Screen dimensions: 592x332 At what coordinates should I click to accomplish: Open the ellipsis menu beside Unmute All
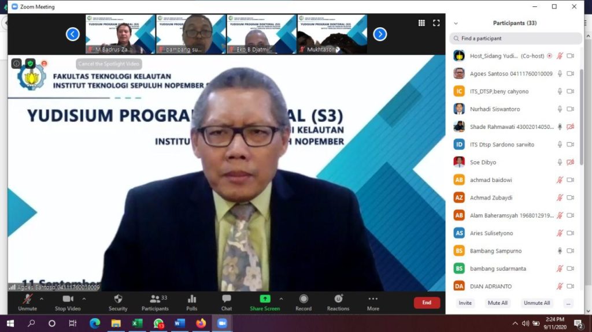click(x=568, y=303)
